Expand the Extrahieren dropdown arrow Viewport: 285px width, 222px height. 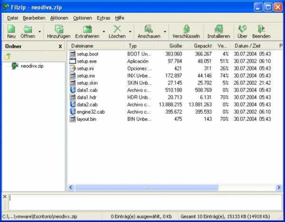coord(104,32)
